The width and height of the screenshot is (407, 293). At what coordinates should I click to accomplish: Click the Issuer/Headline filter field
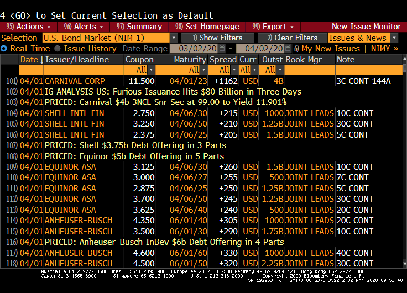pyautogui.click(x=84, y=70)
